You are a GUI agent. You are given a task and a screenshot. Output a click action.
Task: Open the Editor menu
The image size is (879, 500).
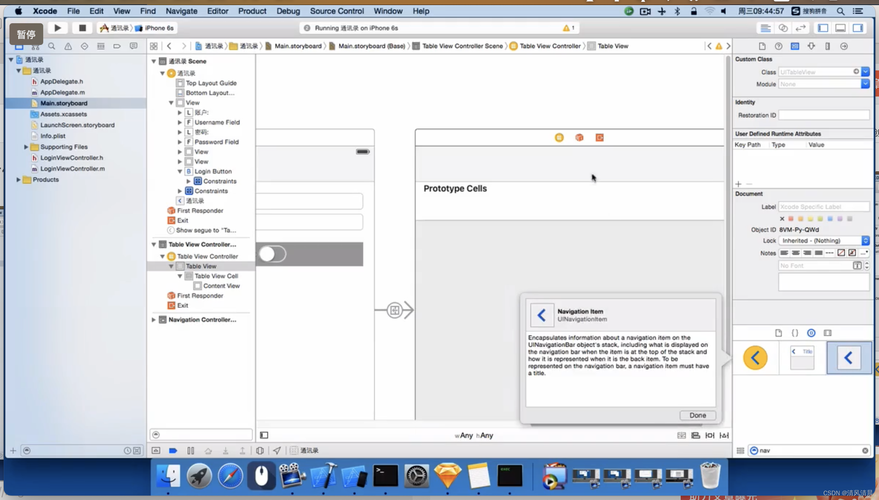(x=218, y=11)
